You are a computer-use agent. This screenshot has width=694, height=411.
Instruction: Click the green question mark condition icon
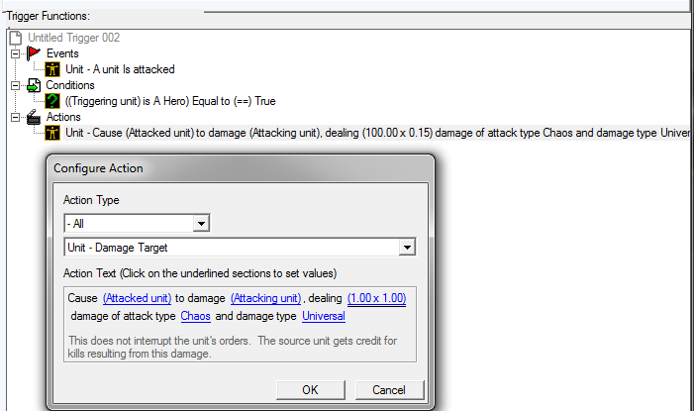tap(52, 101)
